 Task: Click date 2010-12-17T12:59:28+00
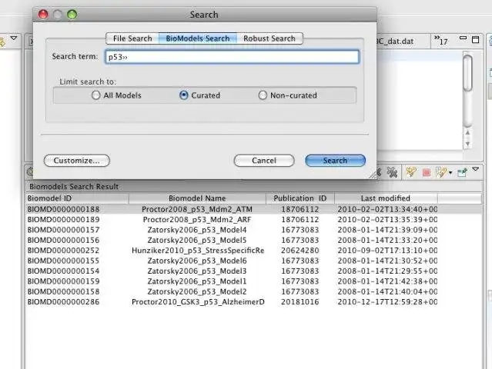tap(387, 301)
